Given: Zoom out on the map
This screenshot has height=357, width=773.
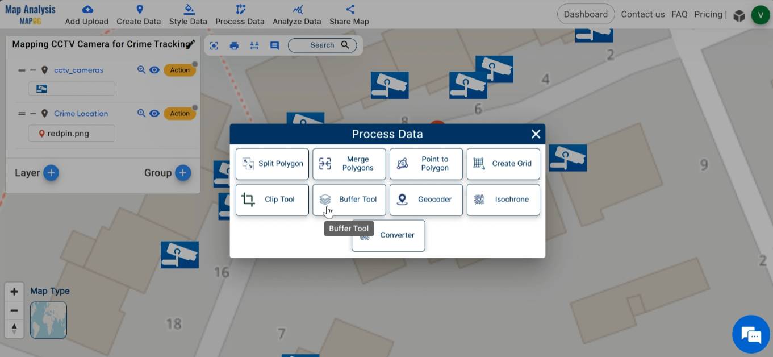Looking at the screenshot, I should 14,310.
